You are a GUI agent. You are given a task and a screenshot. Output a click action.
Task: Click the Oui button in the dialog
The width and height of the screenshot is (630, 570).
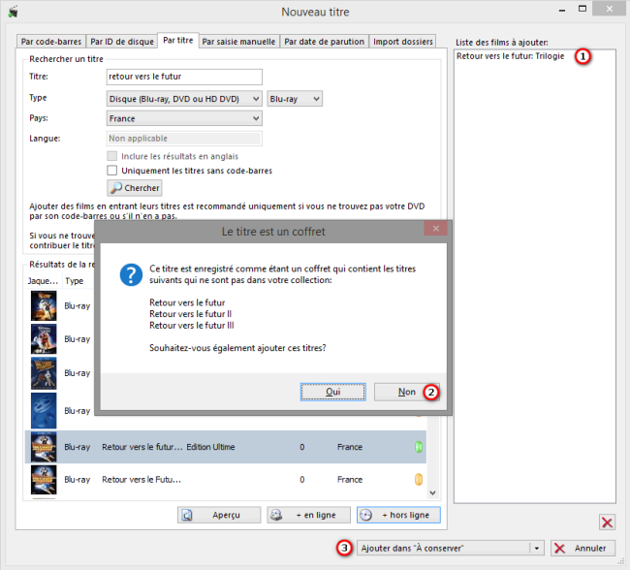pyautogui.click(x=333, y=392)
